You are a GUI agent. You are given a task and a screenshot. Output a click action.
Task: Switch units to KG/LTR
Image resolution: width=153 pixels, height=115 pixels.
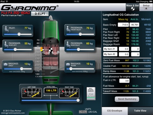(x=83, y=112)
